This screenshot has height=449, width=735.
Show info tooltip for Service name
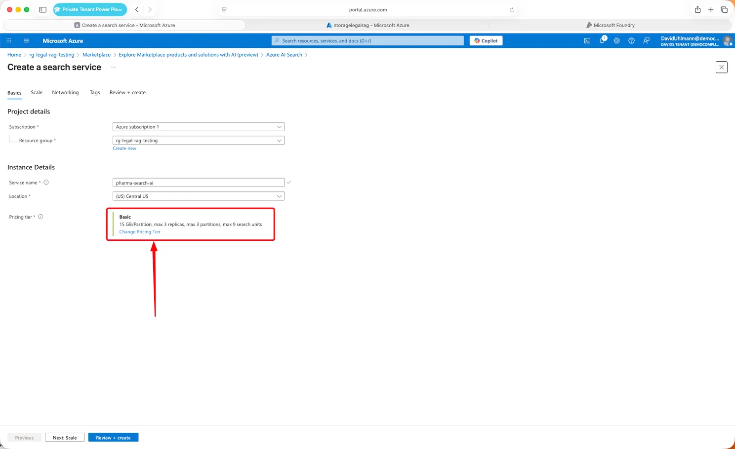pos(46,183)
